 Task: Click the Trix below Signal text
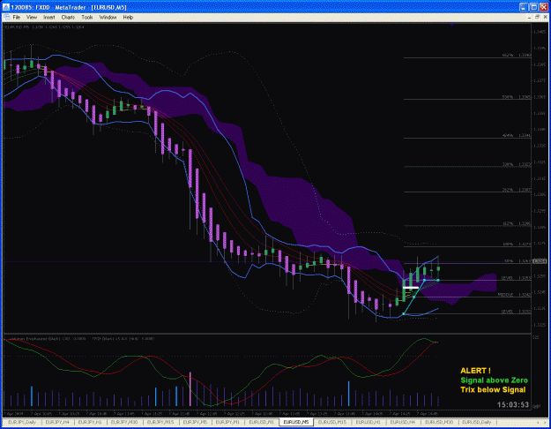(x=493, y=389)
